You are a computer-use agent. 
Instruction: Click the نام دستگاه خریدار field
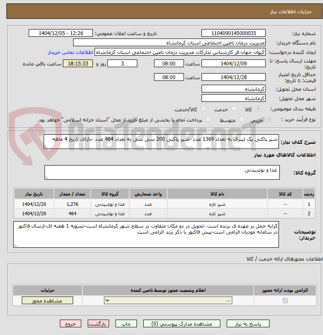coord(169,42)
